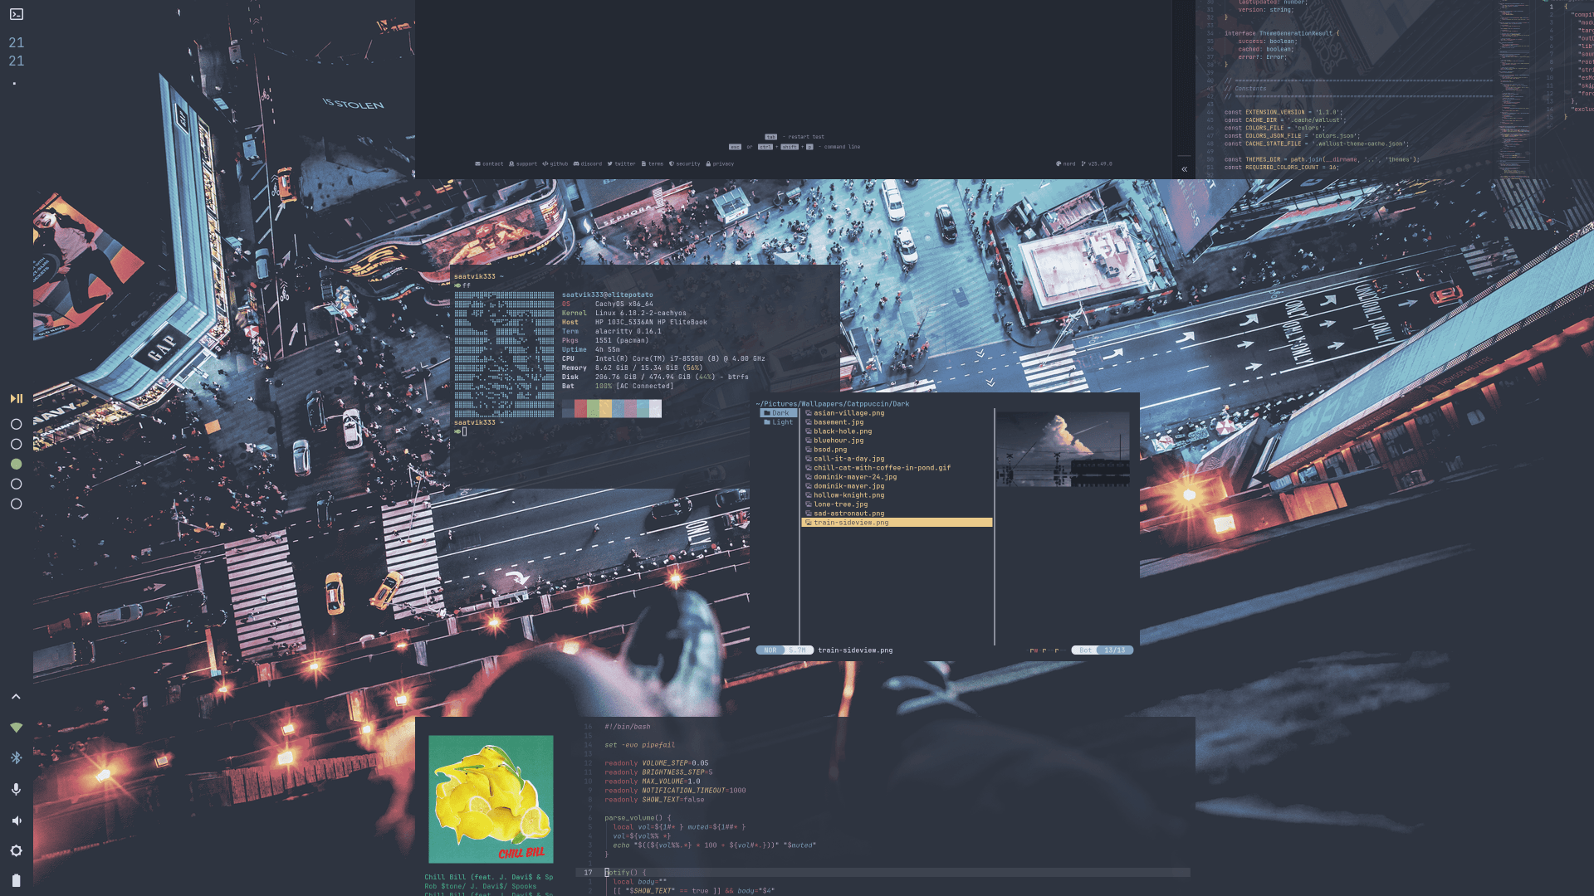
Task: Click the speaker volume icon in the sidebar
Action: (15, 820)
